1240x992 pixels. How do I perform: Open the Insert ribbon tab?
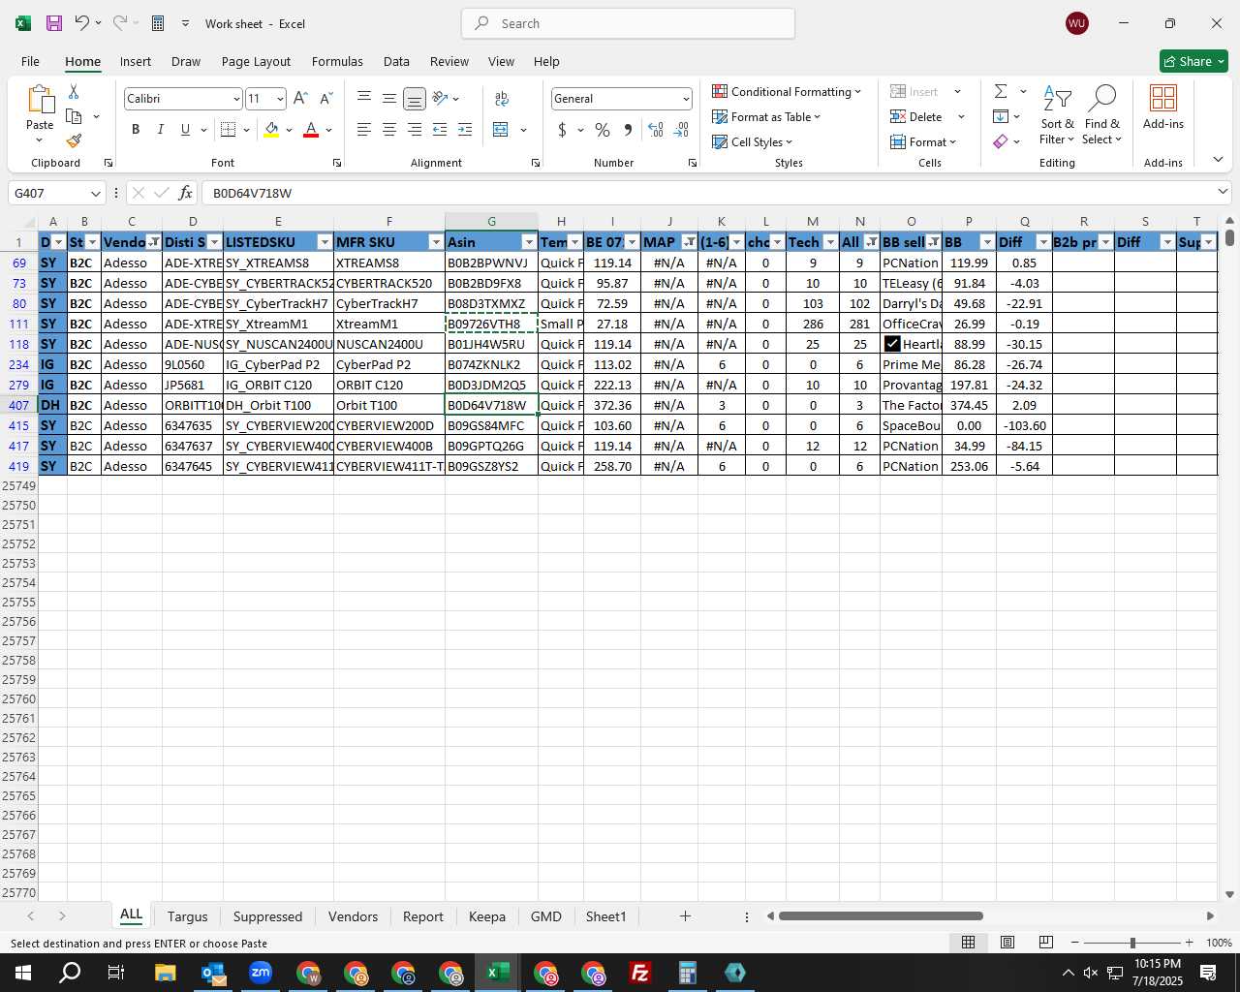[x=136, y=61]
